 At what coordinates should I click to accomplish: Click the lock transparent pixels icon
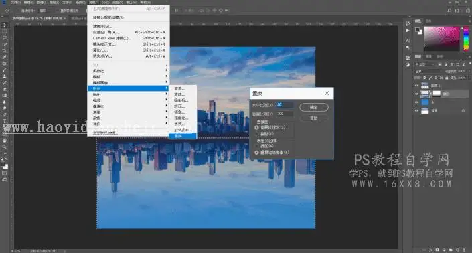[x=424, y=78]
